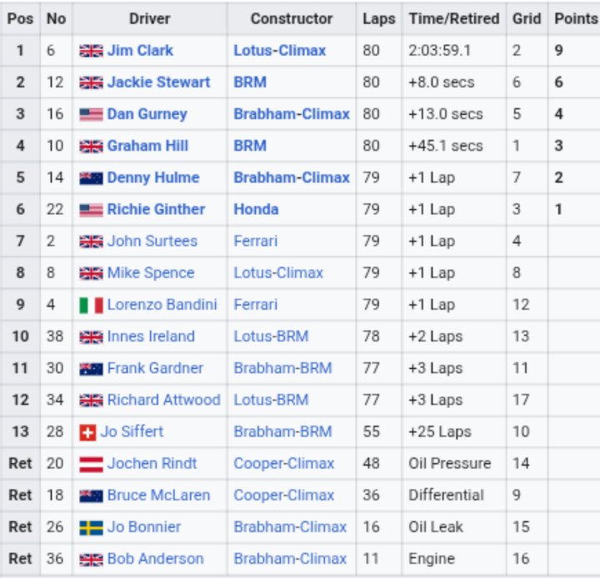Open BRM link in Jackie Stewart's row
Screen dimensions: 600x578
250,82
